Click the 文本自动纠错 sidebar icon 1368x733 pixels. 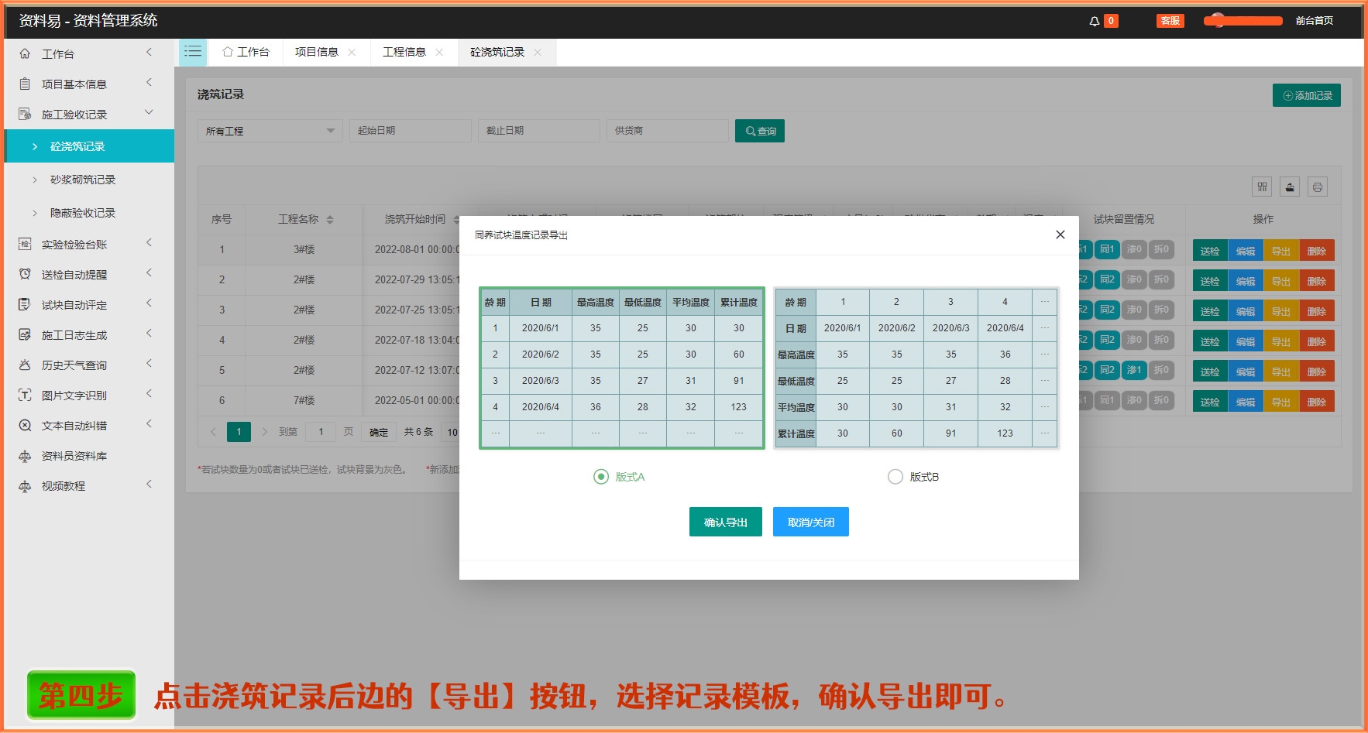[x=25, y=425]
